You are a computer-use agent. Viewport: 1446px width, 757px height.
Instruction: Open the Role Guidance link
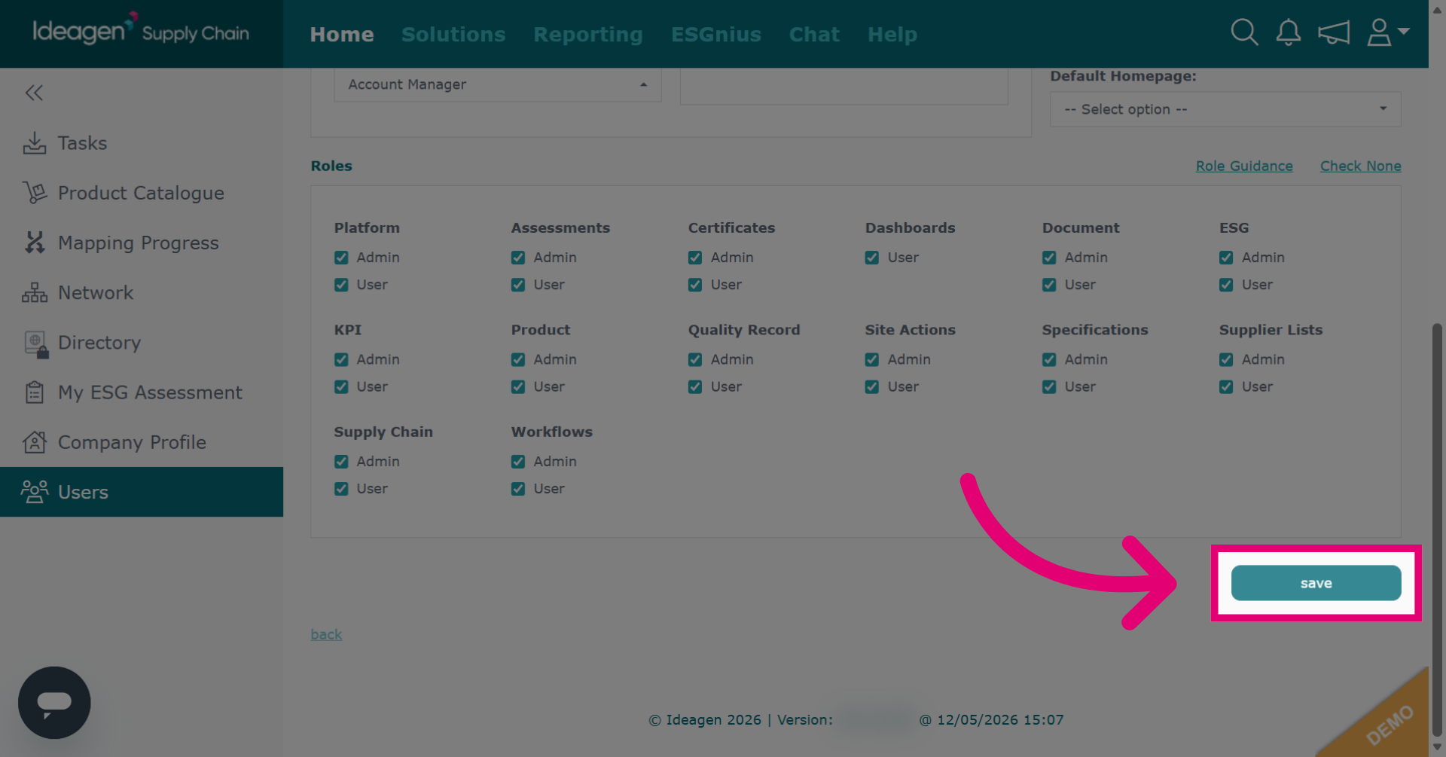click(1244, 166)
